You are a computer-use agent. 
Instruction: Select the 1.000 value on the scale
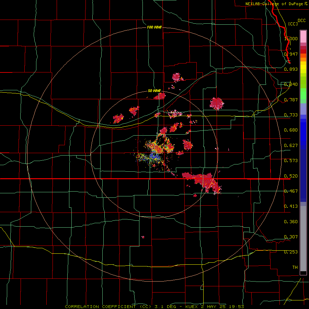coord(291,38)
